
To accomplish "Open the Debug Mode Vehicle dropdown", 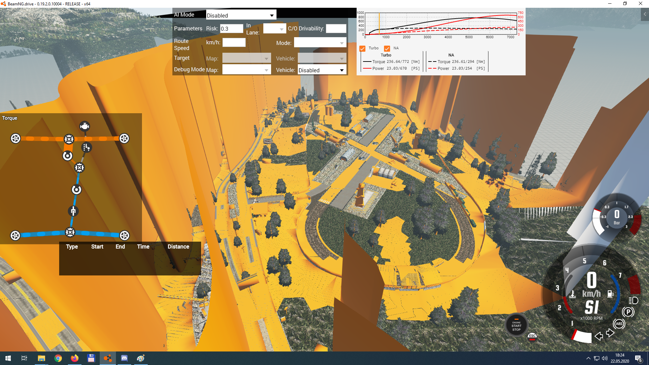I will (322, 70).
